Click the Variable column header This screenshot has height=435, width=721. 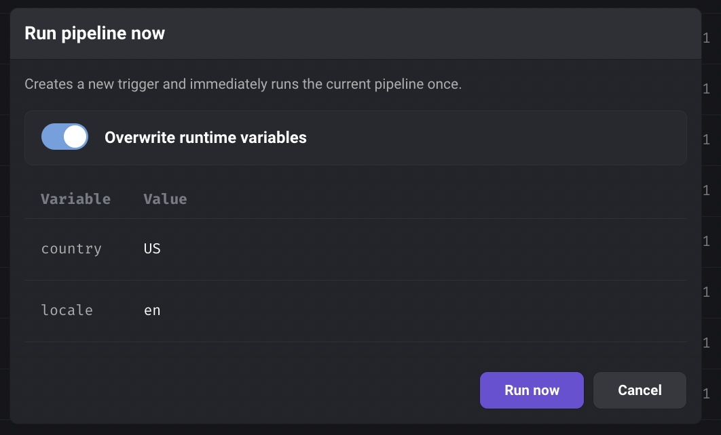click(76, 199)
